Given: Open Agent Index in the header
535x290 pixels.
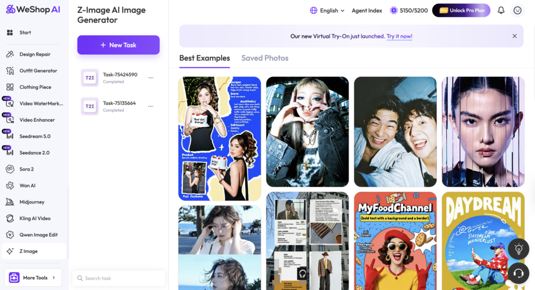Looking at the screenshot, I should [x=367, y=10].
